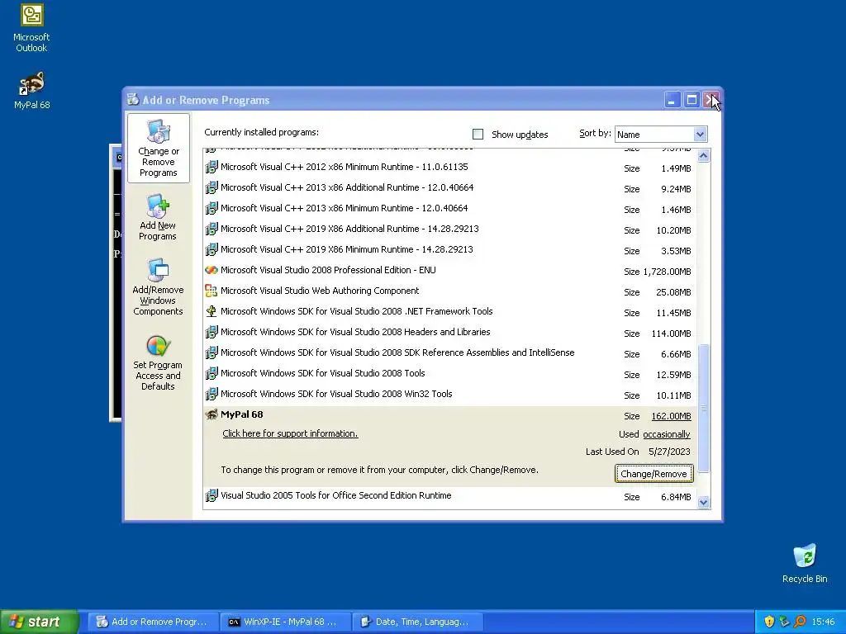Screen dimensions: 846x634
Task: Click the security shield tray icon
Action: click(x=769, y=622)
